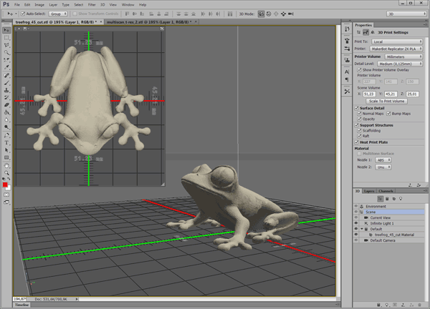430x309 pixels.
Task: Select the Move tool in the toolbox
Action: coord(5,29)
